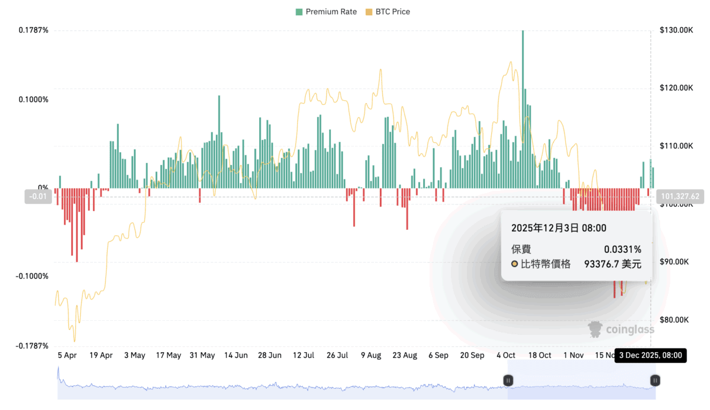Screen dimensions: 710x410
Task: Click the yellow dot in the tooltip
Action: (515, 264)
